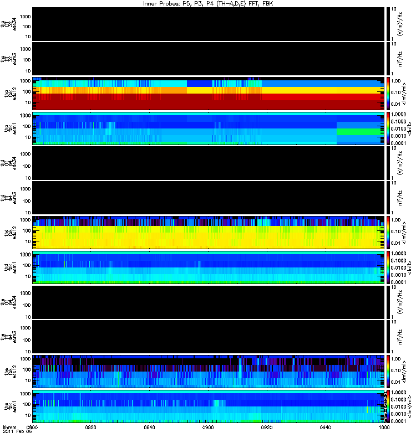Click the 'the fbk scm1' y-axis panel label

(x=11, y=408)
